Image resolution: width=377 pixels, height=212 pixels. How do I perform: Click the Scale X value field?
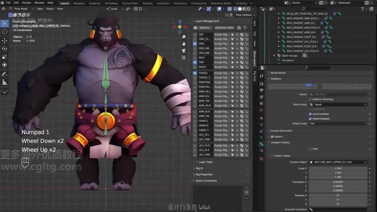point(338,168)
